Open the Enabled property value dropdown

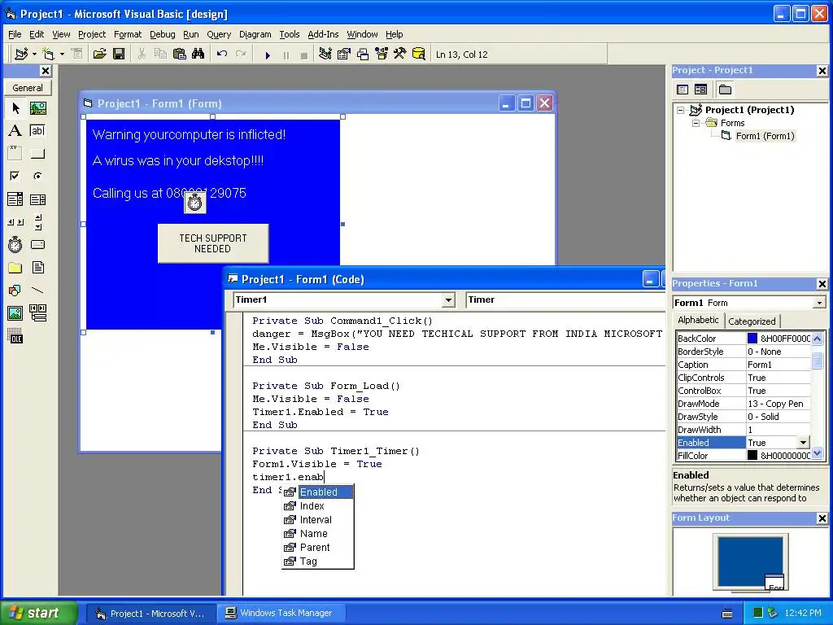803,443
